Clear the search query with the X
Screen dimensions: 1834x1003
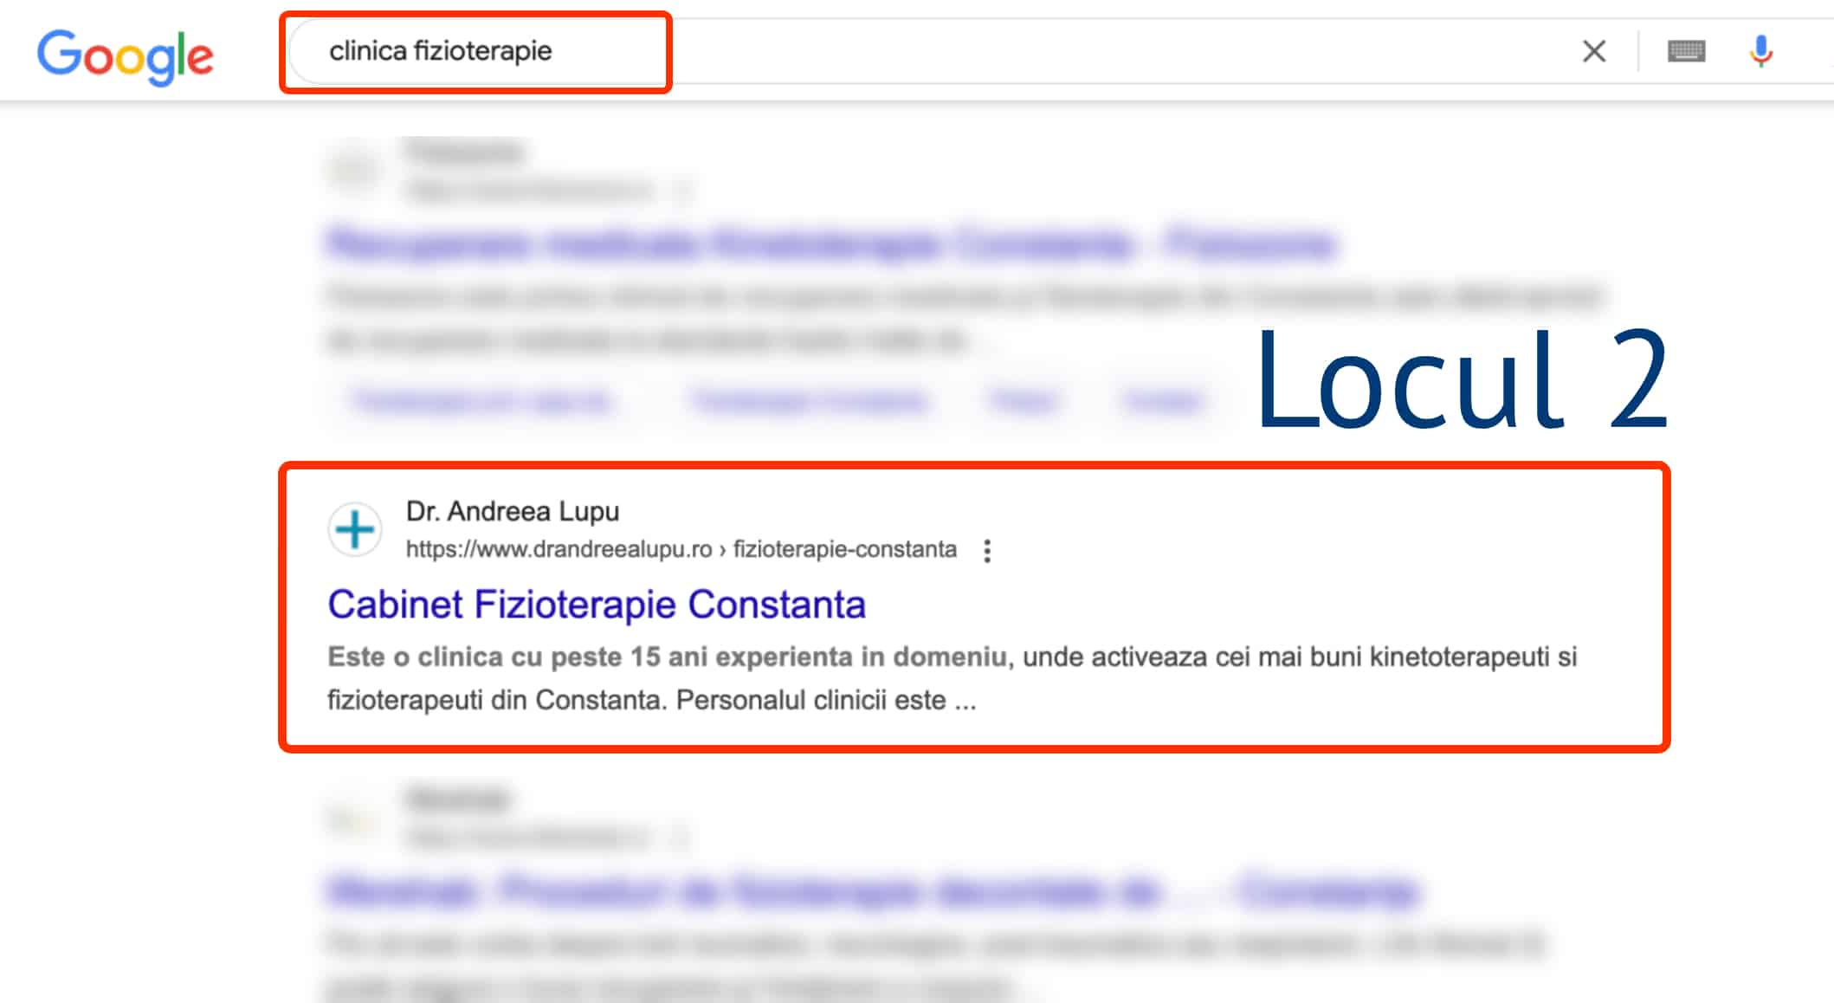(x=1594, y=51)
